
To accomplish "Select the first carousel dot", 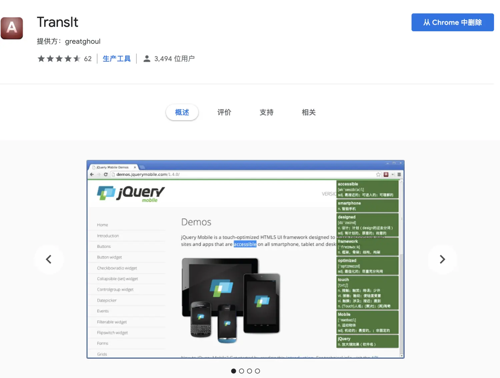I will pos(233,371).
